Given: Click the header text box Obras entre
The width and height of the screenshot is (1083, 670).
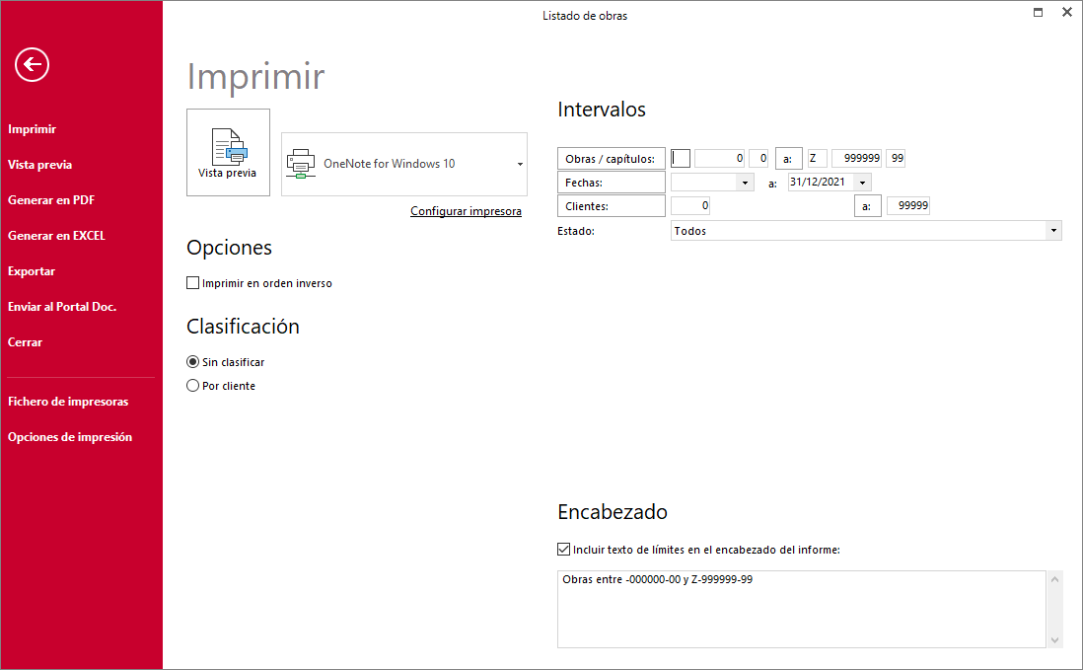Looking at the screenshot, I should pyautogui.click(x=801, y=609).
